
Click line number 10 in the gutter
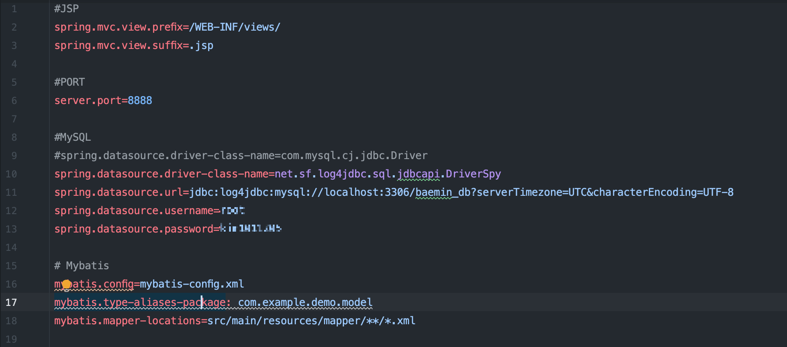click(x=11, y=174)
